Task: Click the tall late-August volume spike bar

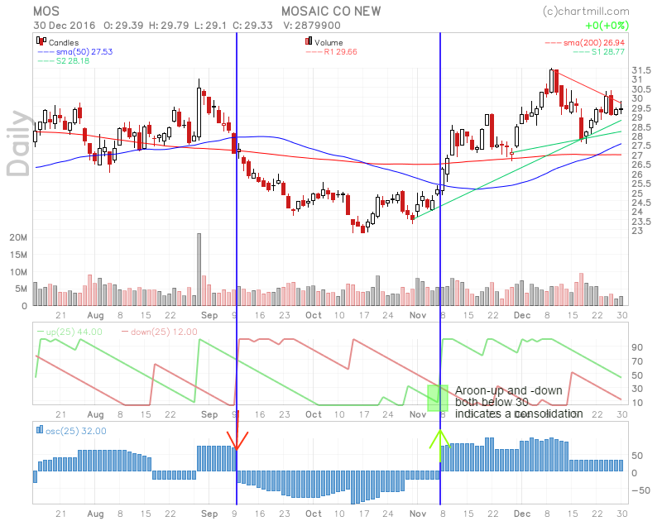Action: click(199, 269)
